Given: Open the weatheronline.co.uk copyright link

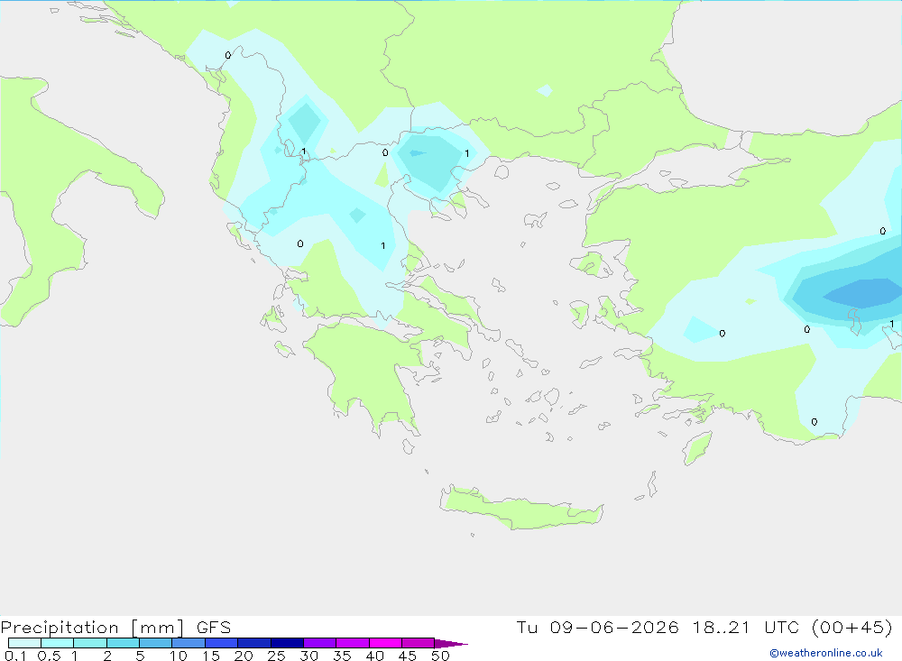Looking at the screenshot, I should coord(826,653).
